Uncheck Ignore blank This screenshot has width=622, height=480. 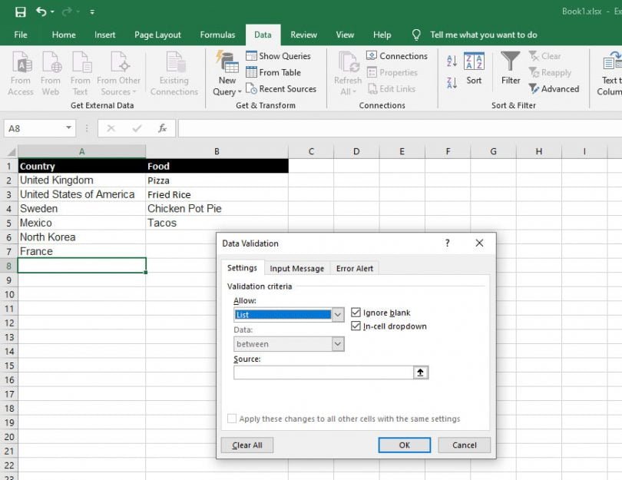(x=356, y=312)
